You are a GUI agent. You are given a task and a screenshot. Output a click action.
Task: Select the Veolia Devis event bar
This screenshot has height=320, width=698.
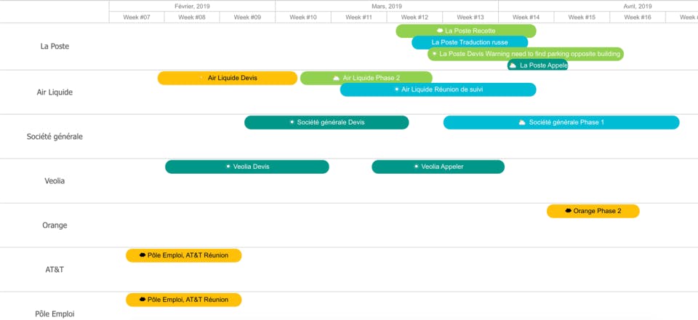247,167
